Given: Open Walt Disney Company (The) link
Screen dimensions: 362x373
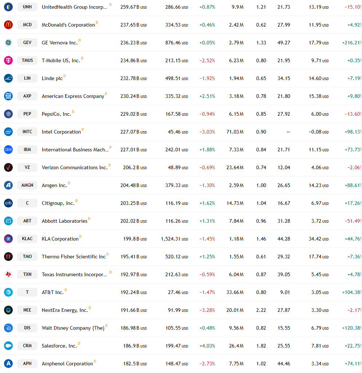Looking at the screenshot, I should [73, 328].
